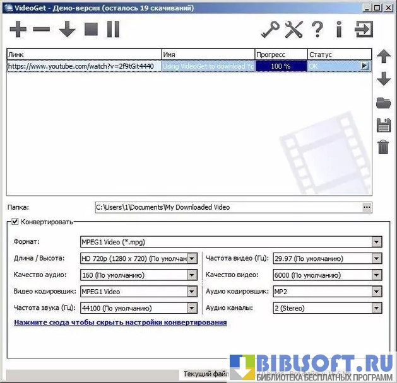397x383 pixels.
Task: Uncheck the Конвертировать checkbox
Action: click(x=15, y=222)
